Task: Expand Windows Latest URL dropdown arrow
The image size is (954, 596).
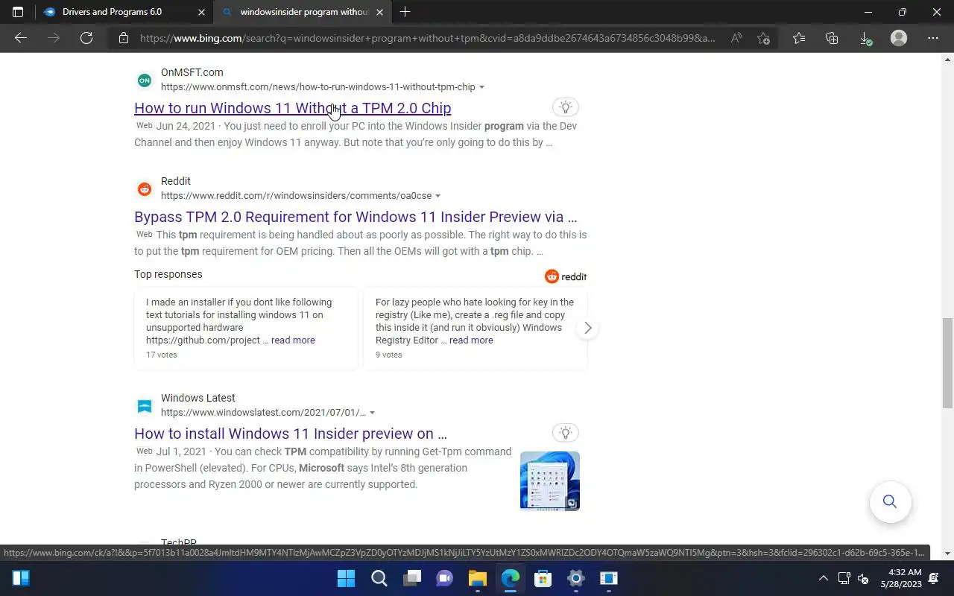Action: [372, 413]
